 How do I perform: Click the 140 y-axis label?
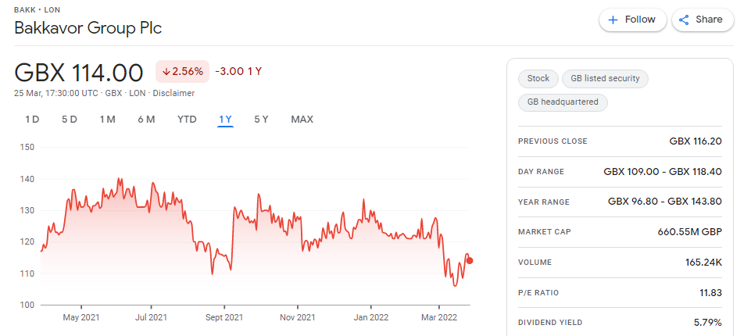coord(29,178)
